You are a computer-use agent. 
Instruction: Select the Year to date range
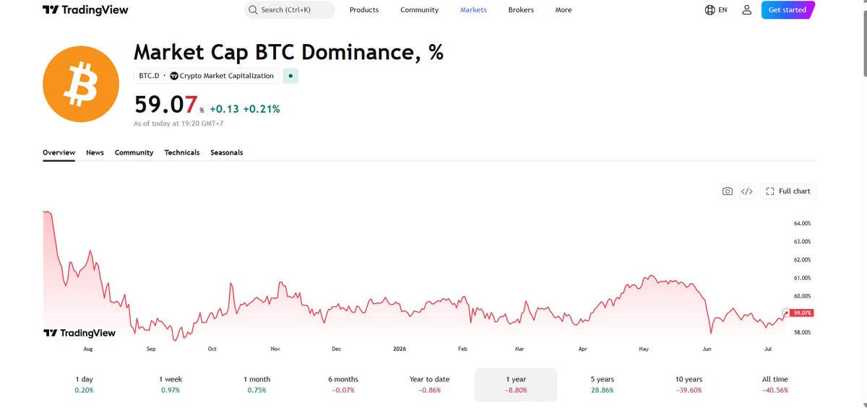tap(429, 384)
